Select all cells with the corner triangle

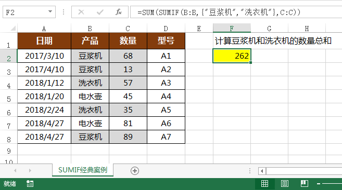click(13, 29)
